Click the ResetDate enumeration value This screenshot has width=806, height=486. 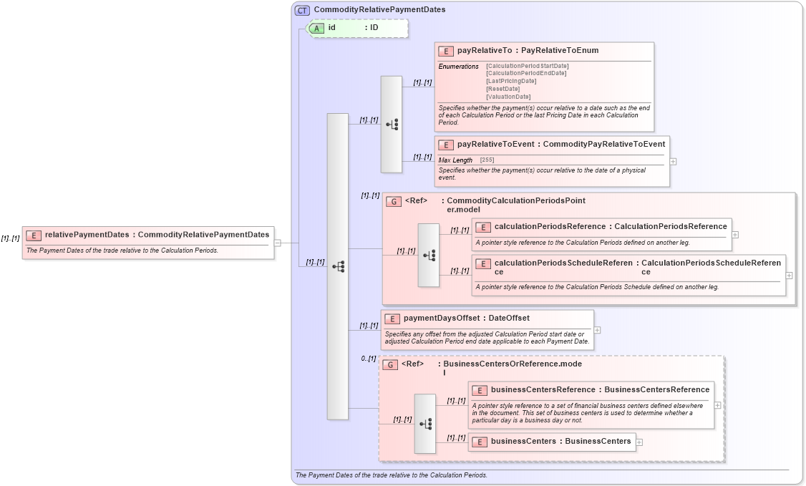click(x=503, y=89)
